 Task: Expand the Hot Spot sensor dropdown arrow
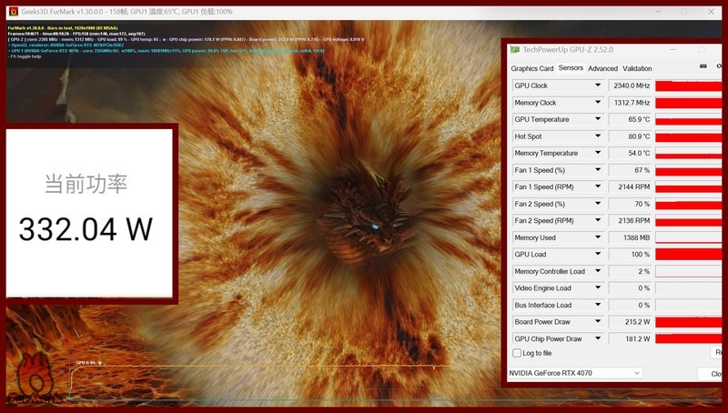(x=598, y=136)
